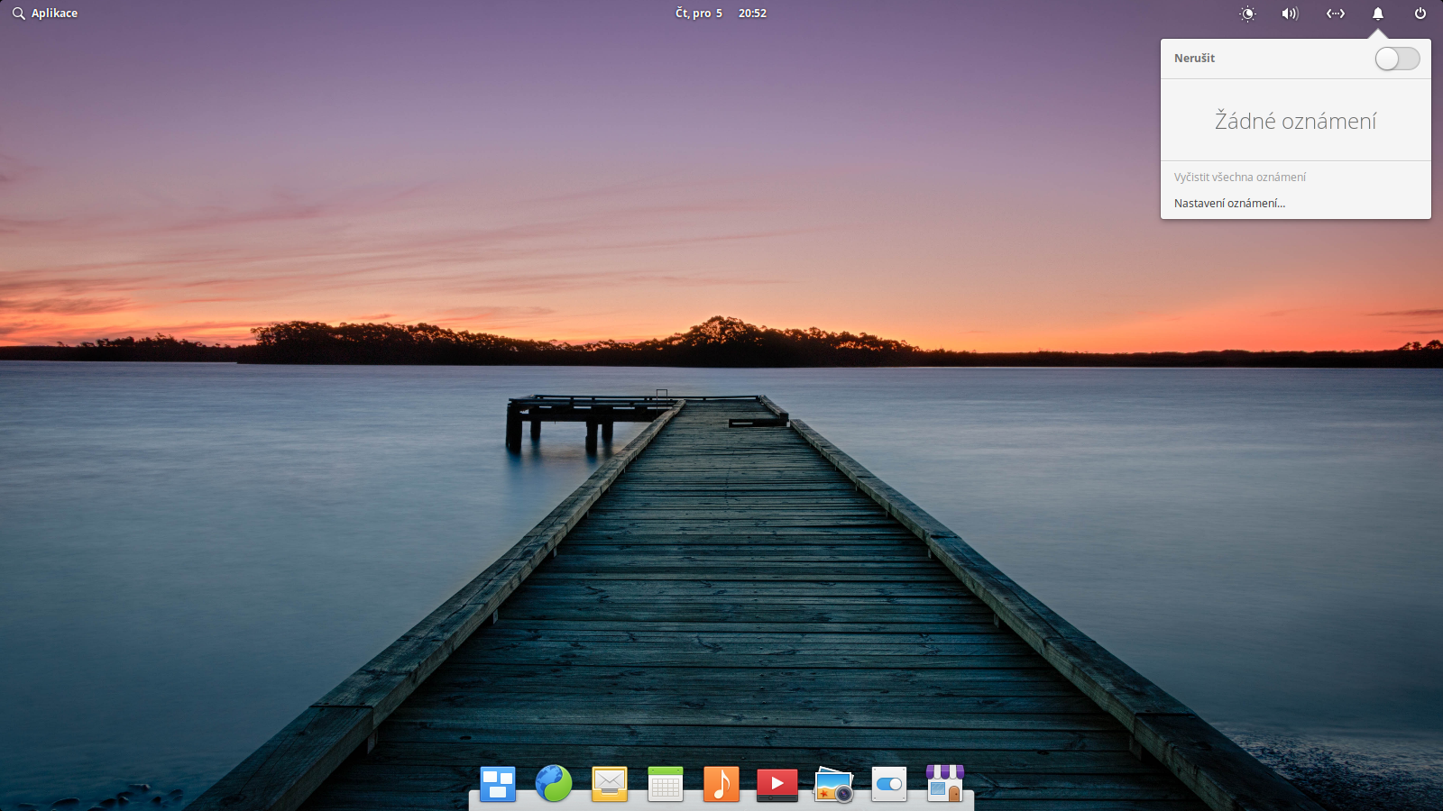Image resolution: width=1443 pixels, height=811 pixels.
Task: Open the Videos app with the red icon
Action: [777, 784]
